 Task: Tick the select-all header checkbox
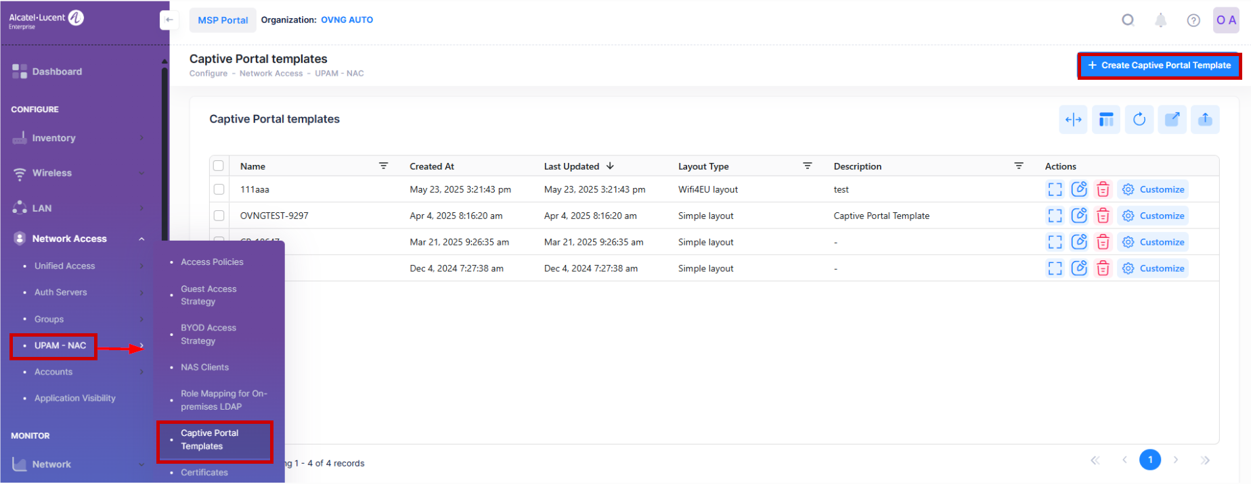(x=219, y=166)
